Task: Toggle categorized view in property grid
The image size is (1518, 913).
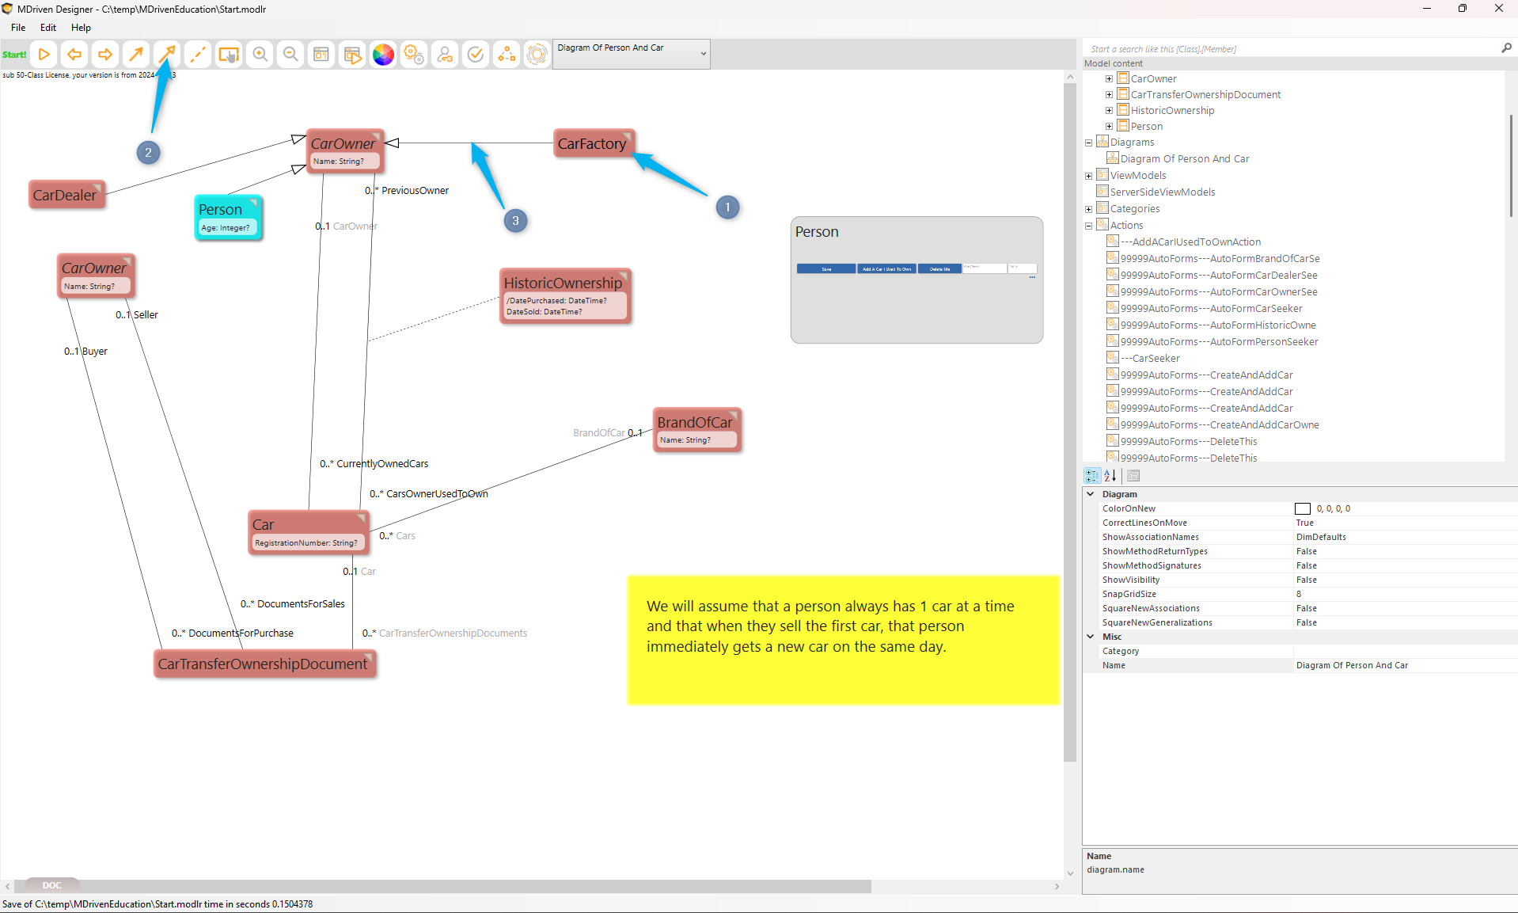Action: point(1092,476)
